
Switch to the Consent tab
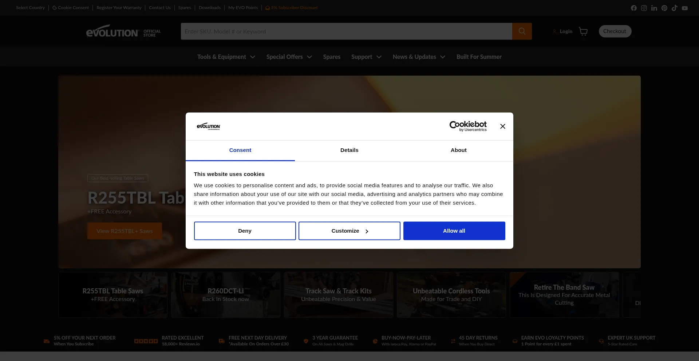240,150
